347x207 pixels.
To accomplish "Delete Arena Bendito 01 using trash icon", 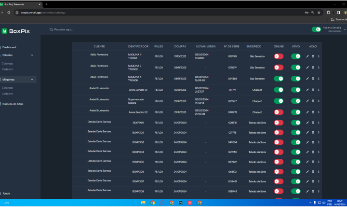I will [313, 90].
